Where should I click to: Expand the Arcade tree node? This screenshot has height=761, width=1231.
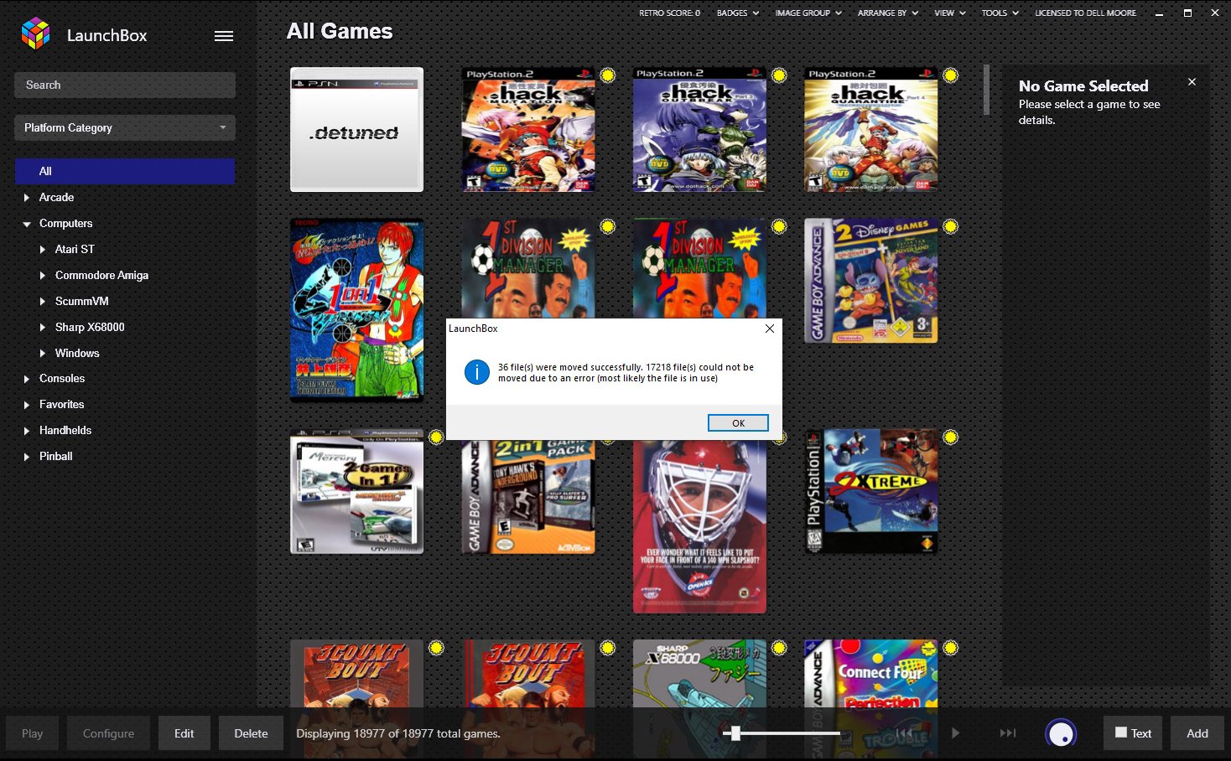[27, 198]
